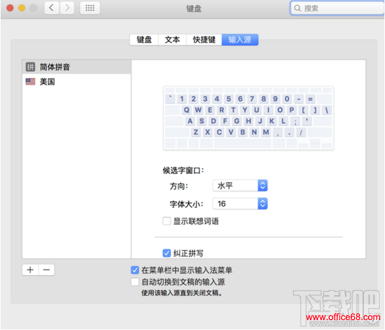Enable 自动切换到文稿的输入源 checkbox

coord(135,281)
